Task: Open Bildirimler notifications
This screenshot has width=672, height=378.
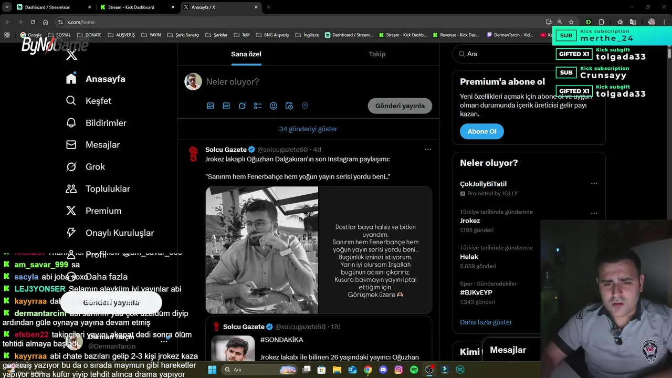Action: tap(96, 123)
